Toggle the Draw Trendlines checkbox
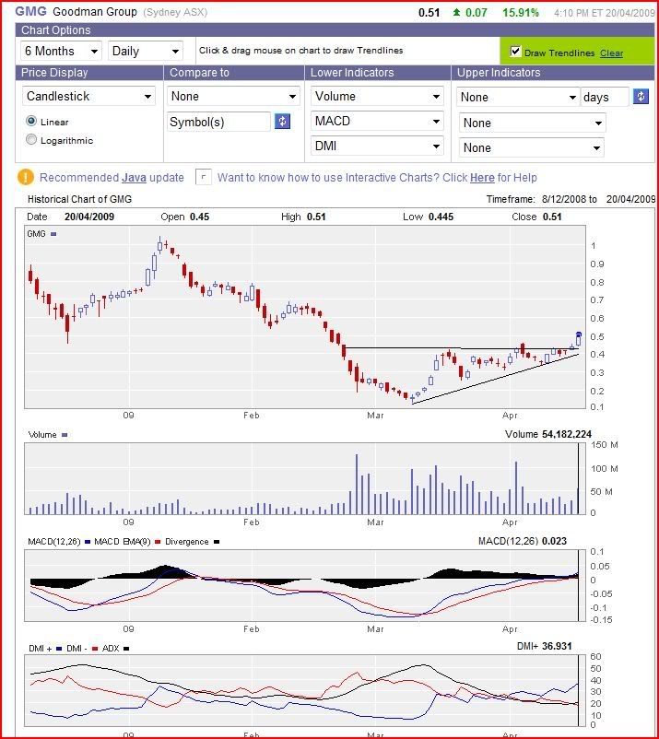The width and height of the screenshot is (659, 739). (x=515, y=52)
